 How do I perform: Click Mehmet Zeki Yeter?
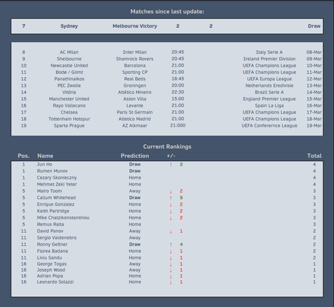(57, 184)
